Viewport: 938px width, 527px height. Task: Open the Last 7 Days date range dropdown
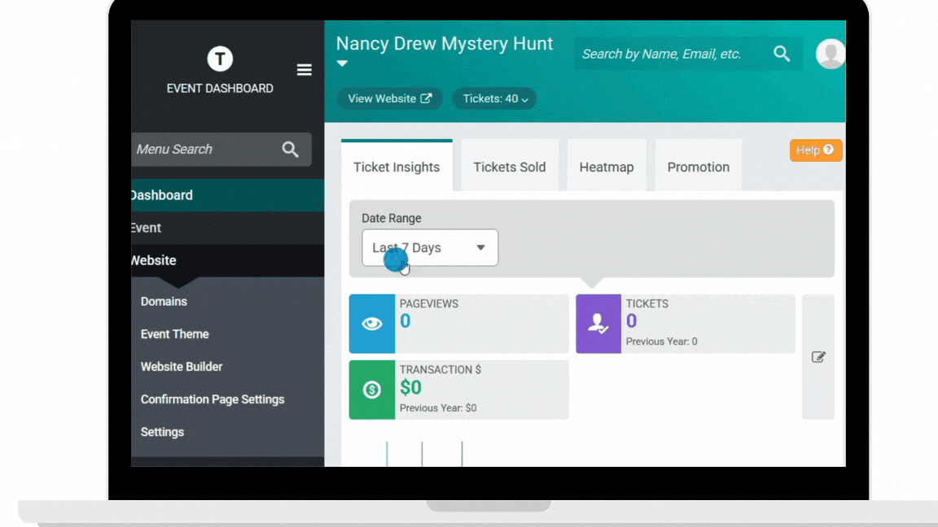tap(430, 247)
